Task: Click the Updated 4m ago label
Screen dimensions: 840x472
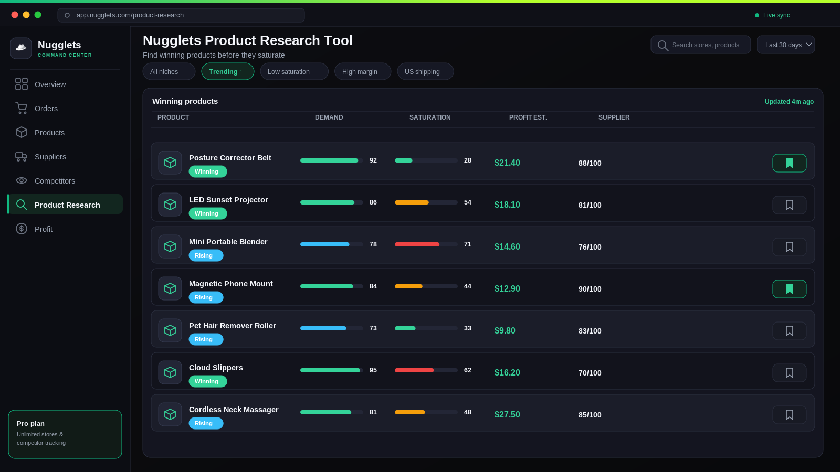Action: tap(789, 102)
